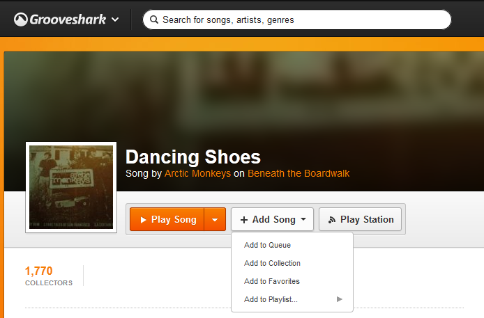
Task: Open the orange arrow dropdown beside Play Song
Action: tap(215, 220)
